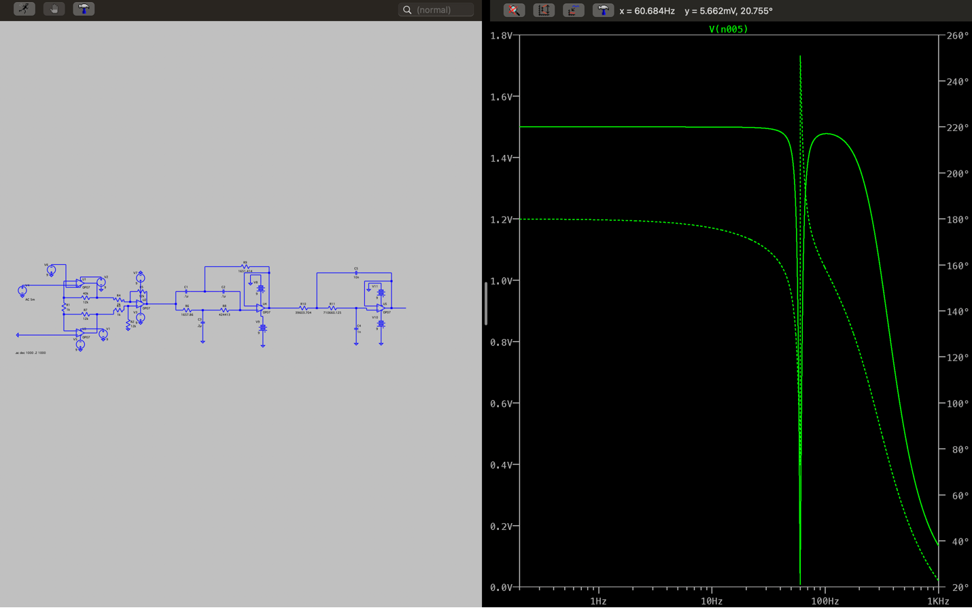The width and height of the screenshot is (972, 610).
Task: Select capacitor C3 going to ground
Action: (203, 323)
